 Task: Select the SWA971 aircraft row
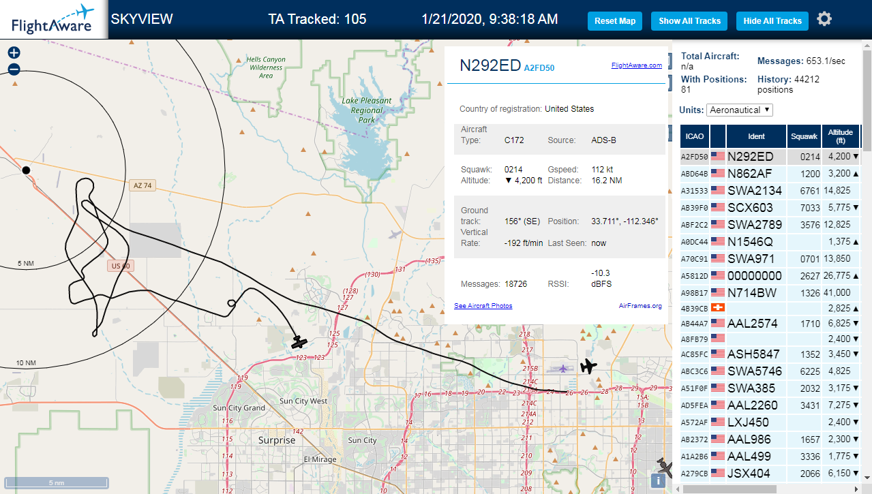pyautogui.click(x=770, y=258)
